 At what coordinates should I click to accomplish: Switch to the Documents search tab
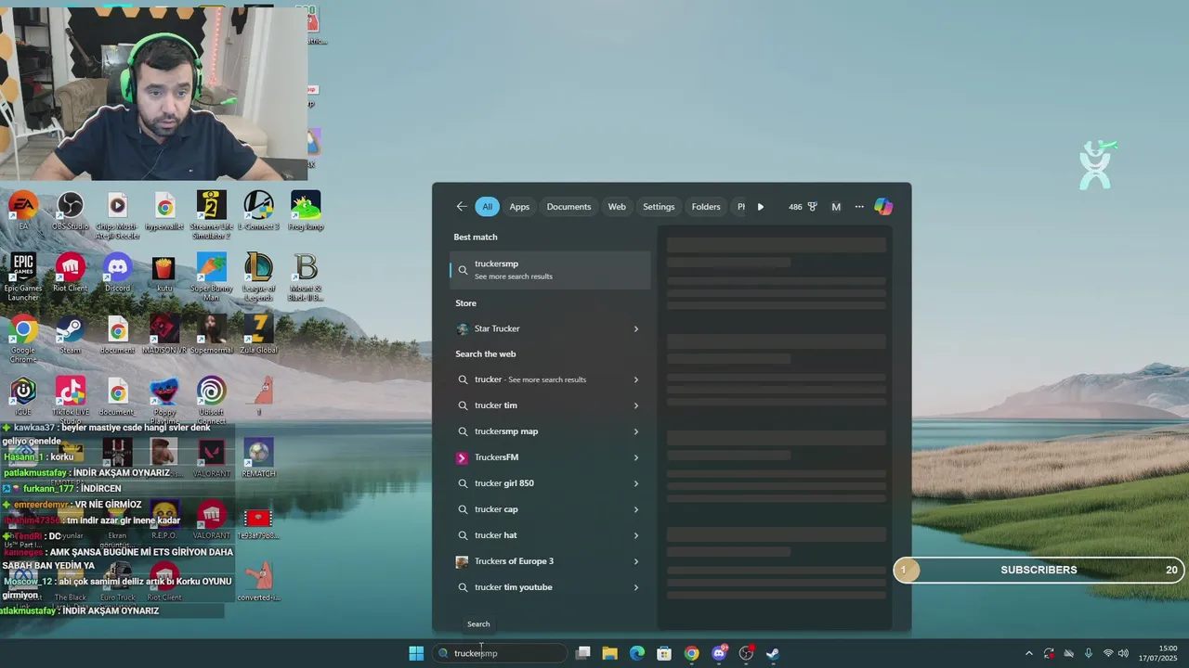(568, 207)
